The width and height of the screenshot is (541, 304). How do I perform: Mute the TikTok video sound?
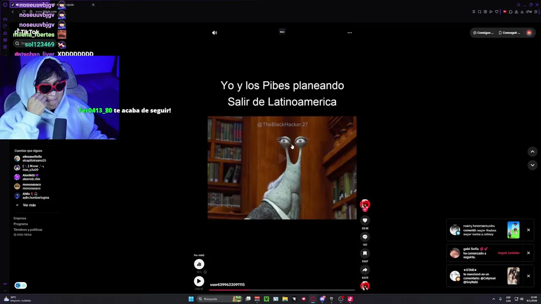[x=215, y=33]
